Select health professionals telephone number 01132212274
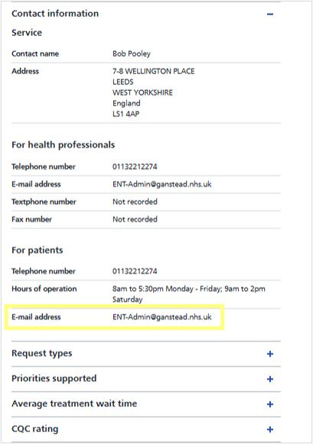Screen dimensions: 313x444 click(135, 167)
